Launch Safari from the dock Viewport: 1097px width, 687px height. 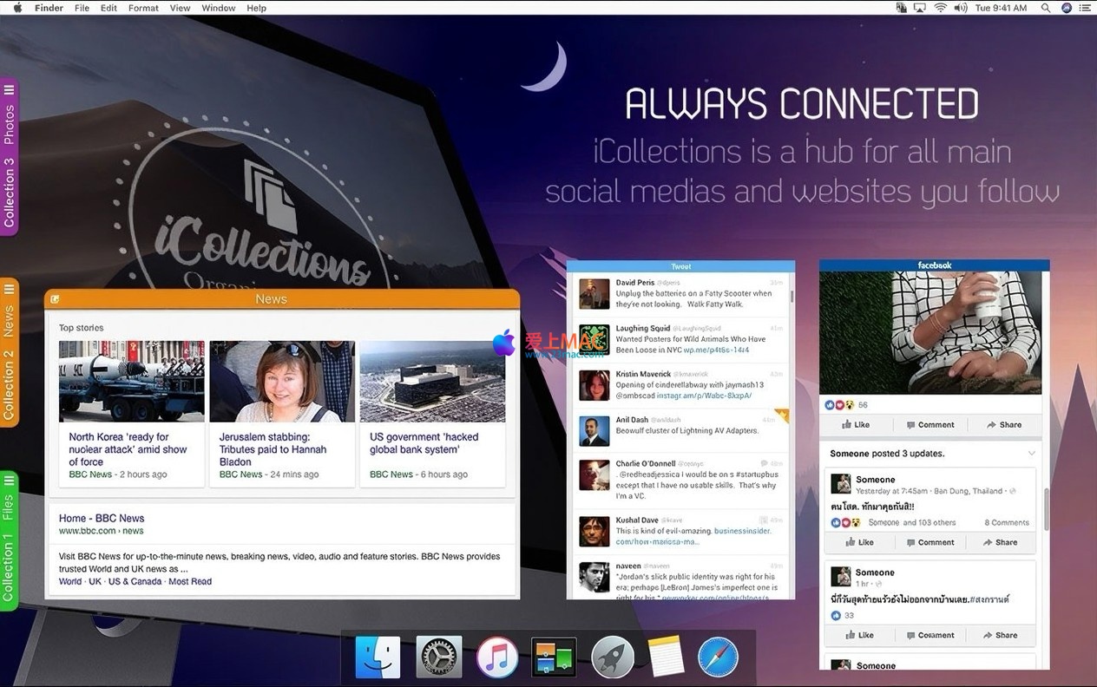(x=718, y=657)
